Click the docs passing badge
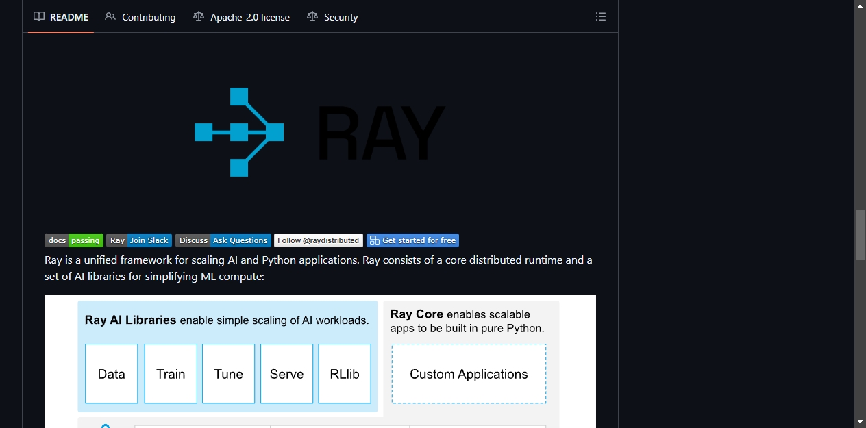866x428 pixels. tap(74, 240)
